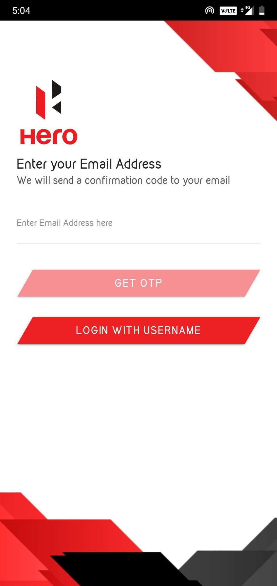Image resolution: width=277 pixels, height=586 pixels.
Task: Choose LOGIN WITH USERNAME
Action: [138, 330]
